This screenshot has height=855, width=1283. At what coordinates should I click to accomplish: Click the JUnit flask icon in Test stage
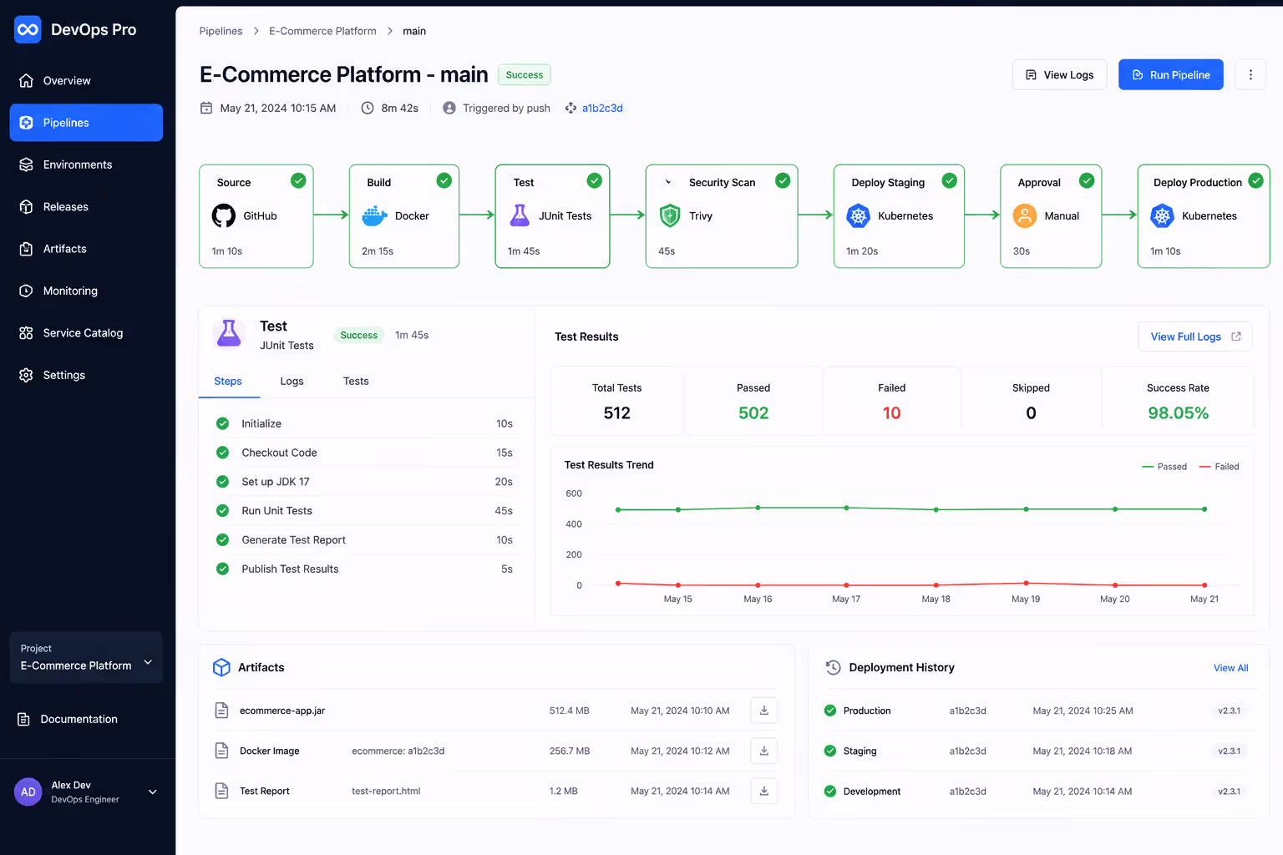coord(520,215)
